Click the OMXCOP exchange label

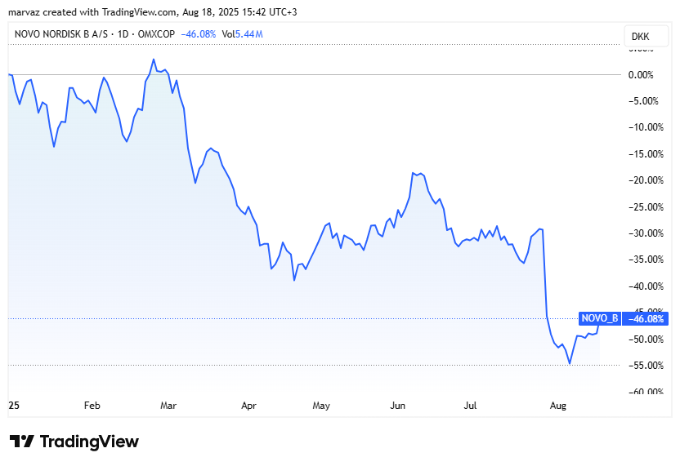tap(156, 34)
